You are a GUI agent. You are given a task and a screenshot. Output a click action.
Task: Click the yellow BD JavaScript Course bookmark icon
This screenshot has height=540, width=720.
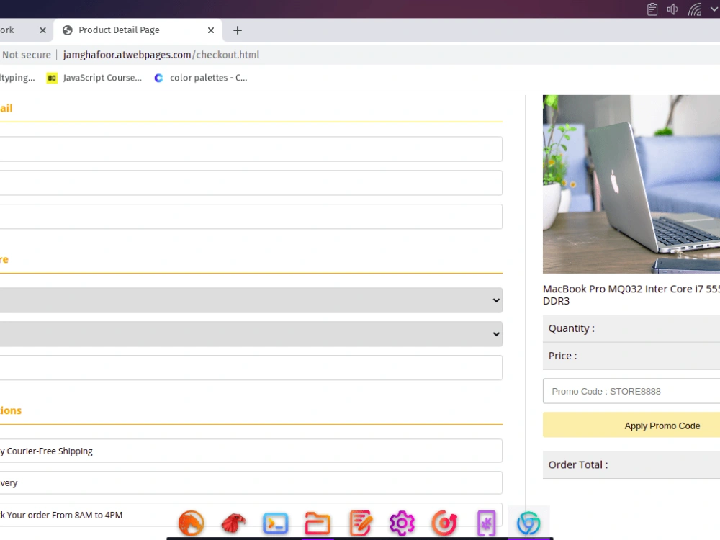click(x=52, y=78)
